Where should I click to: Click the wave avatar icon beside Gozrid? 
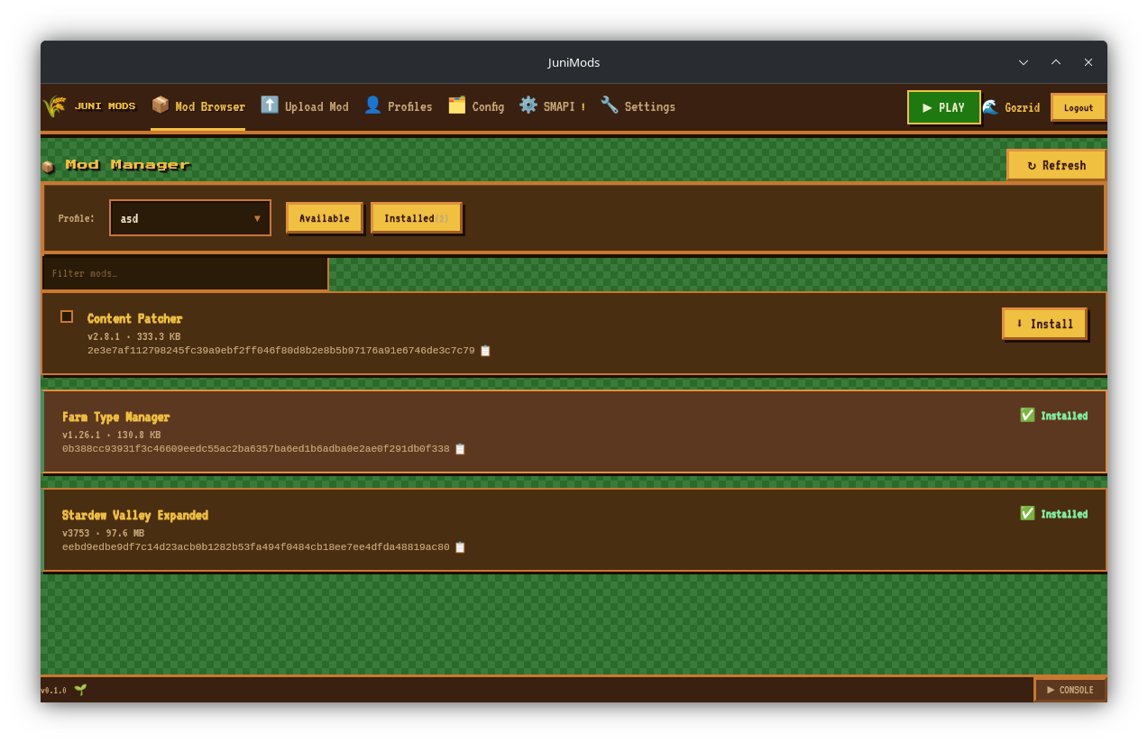[x=990, y=106]
